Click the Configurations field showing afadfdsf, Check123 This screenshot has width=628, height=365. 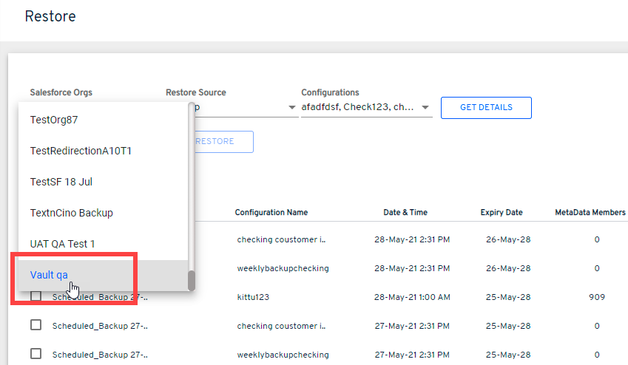point(357,108)
